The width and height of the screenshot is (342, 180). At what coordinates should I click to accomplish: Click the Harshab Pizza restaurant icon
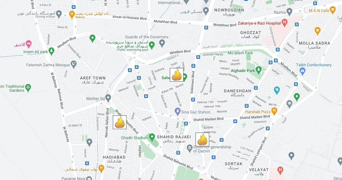(x=274, y=111)
